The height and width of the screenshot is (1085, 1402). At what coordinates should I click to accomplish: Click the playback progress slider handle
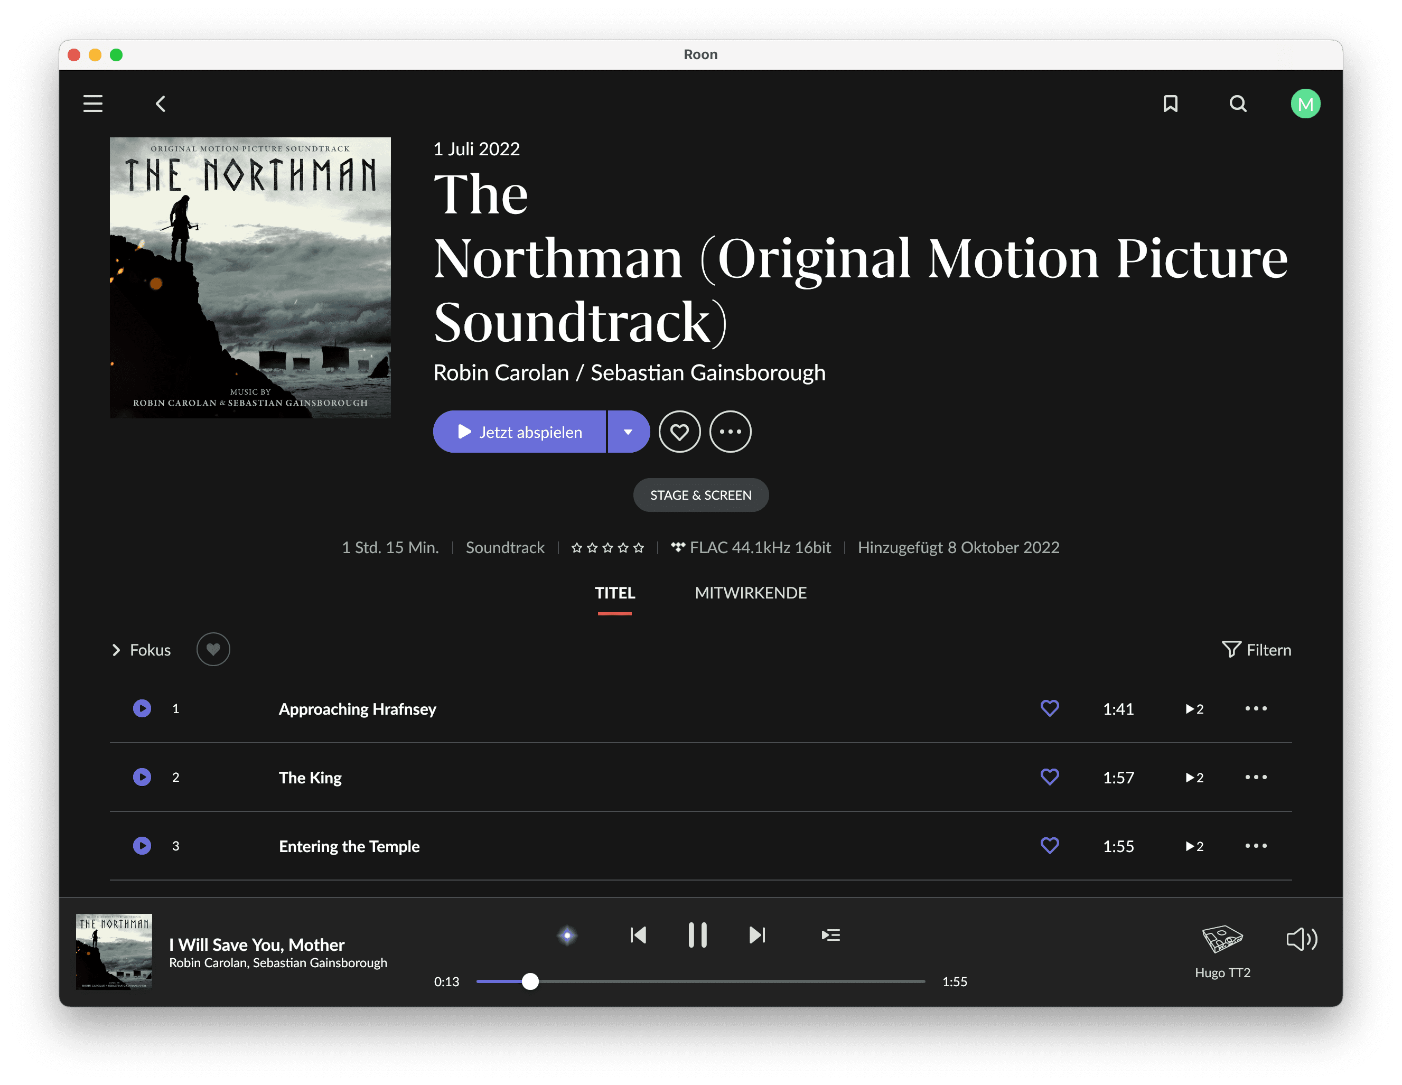[530, 981]
